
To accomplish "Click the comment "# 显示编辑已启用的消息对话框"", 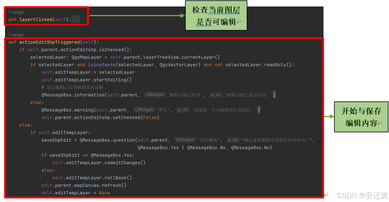I will (x=72, y=87).
